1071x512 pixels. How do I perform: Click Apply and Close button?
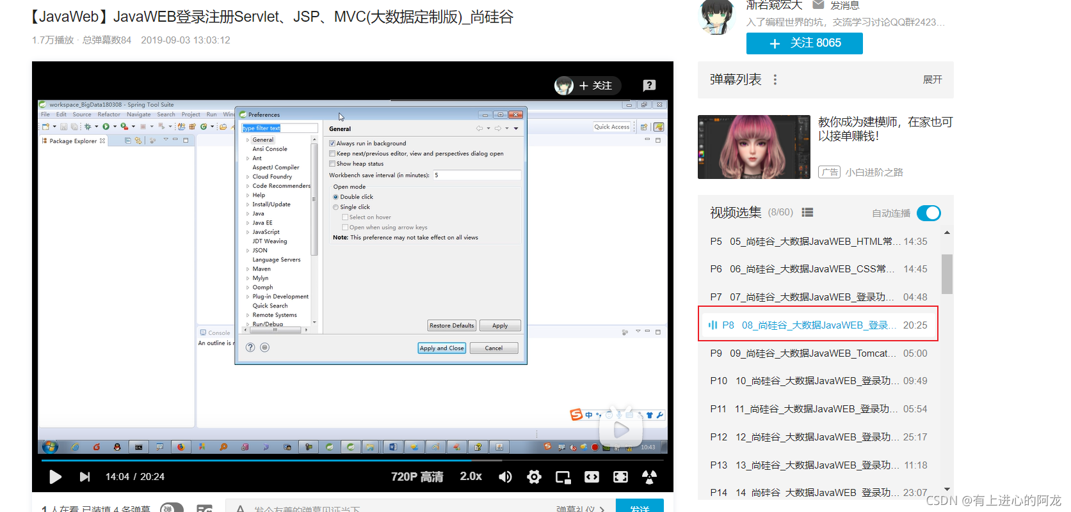pyautogui.click(x=442, y=348)
